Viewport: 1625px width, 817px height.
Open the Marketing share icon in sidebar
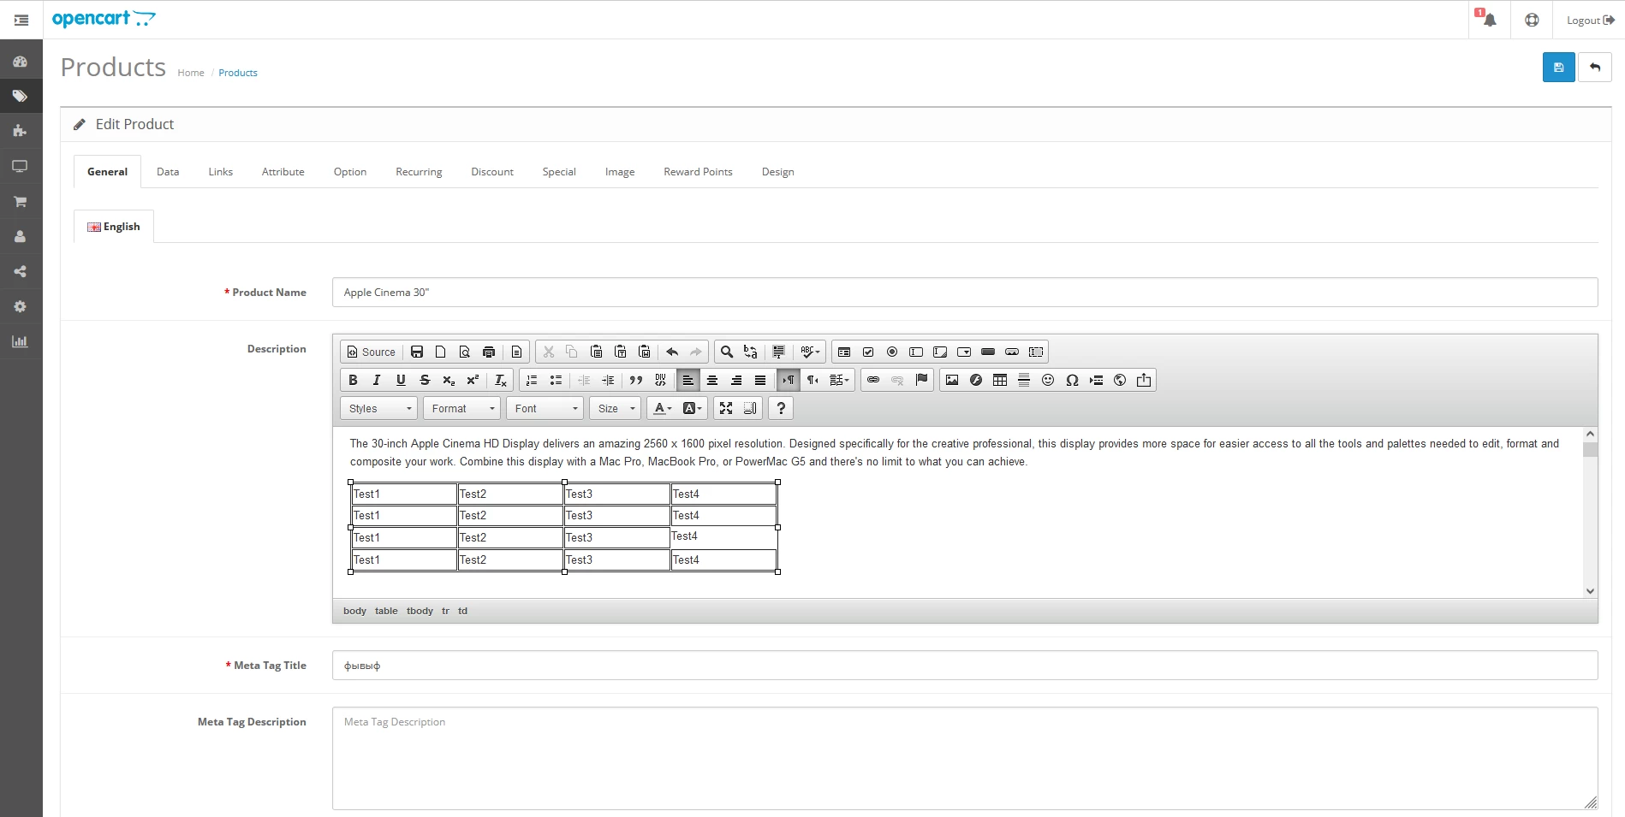tap(20, 271)
